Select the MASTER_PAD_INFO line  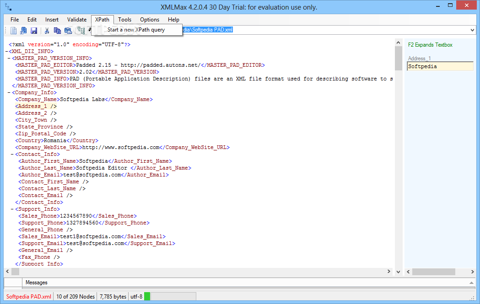point(204,79)
